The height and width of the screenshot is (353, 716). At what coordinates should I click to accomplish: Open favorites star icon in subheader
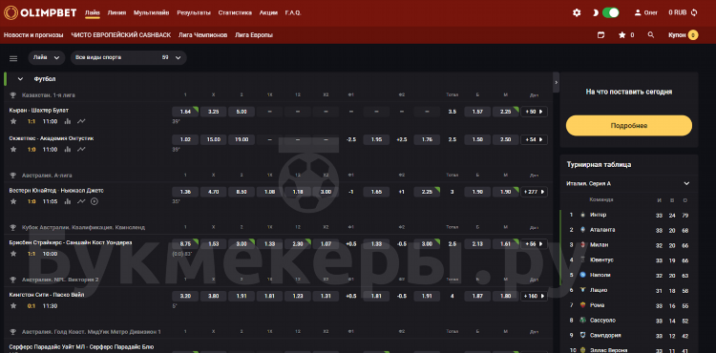click(x=621, y=34)
